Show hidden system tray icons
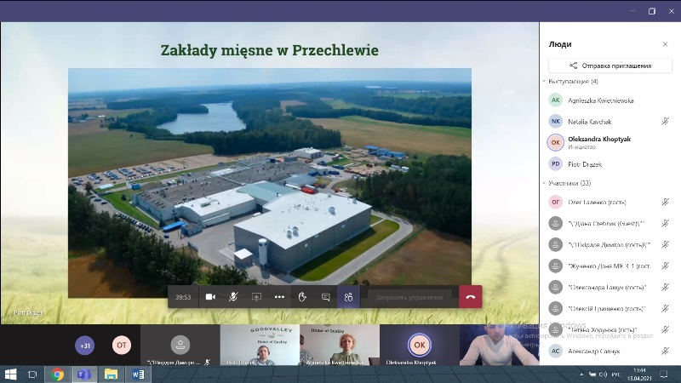Image resolution: width=681 pixels, height=383 pixels. (x=581, y=374)
